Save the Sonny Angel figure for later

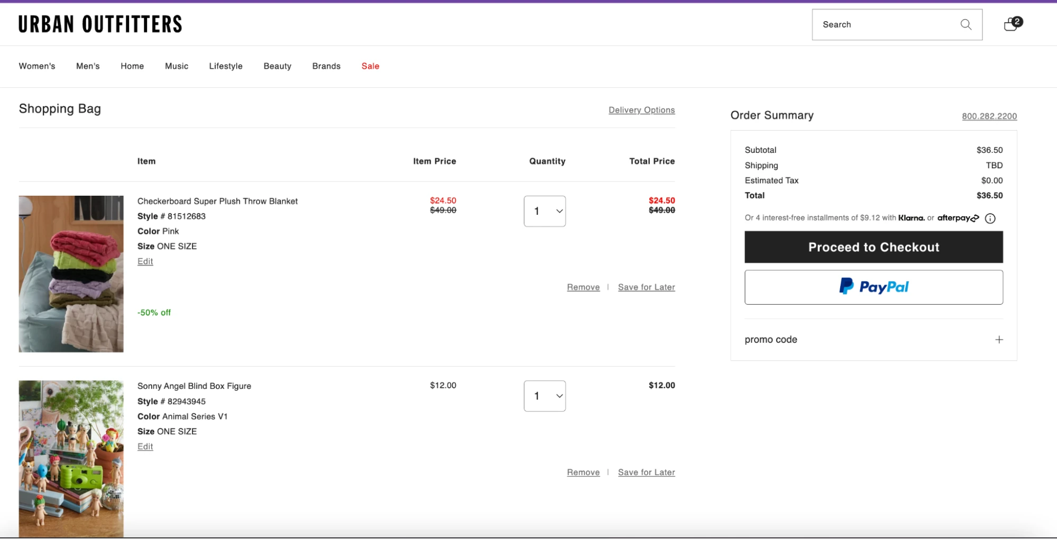[646, 472]
